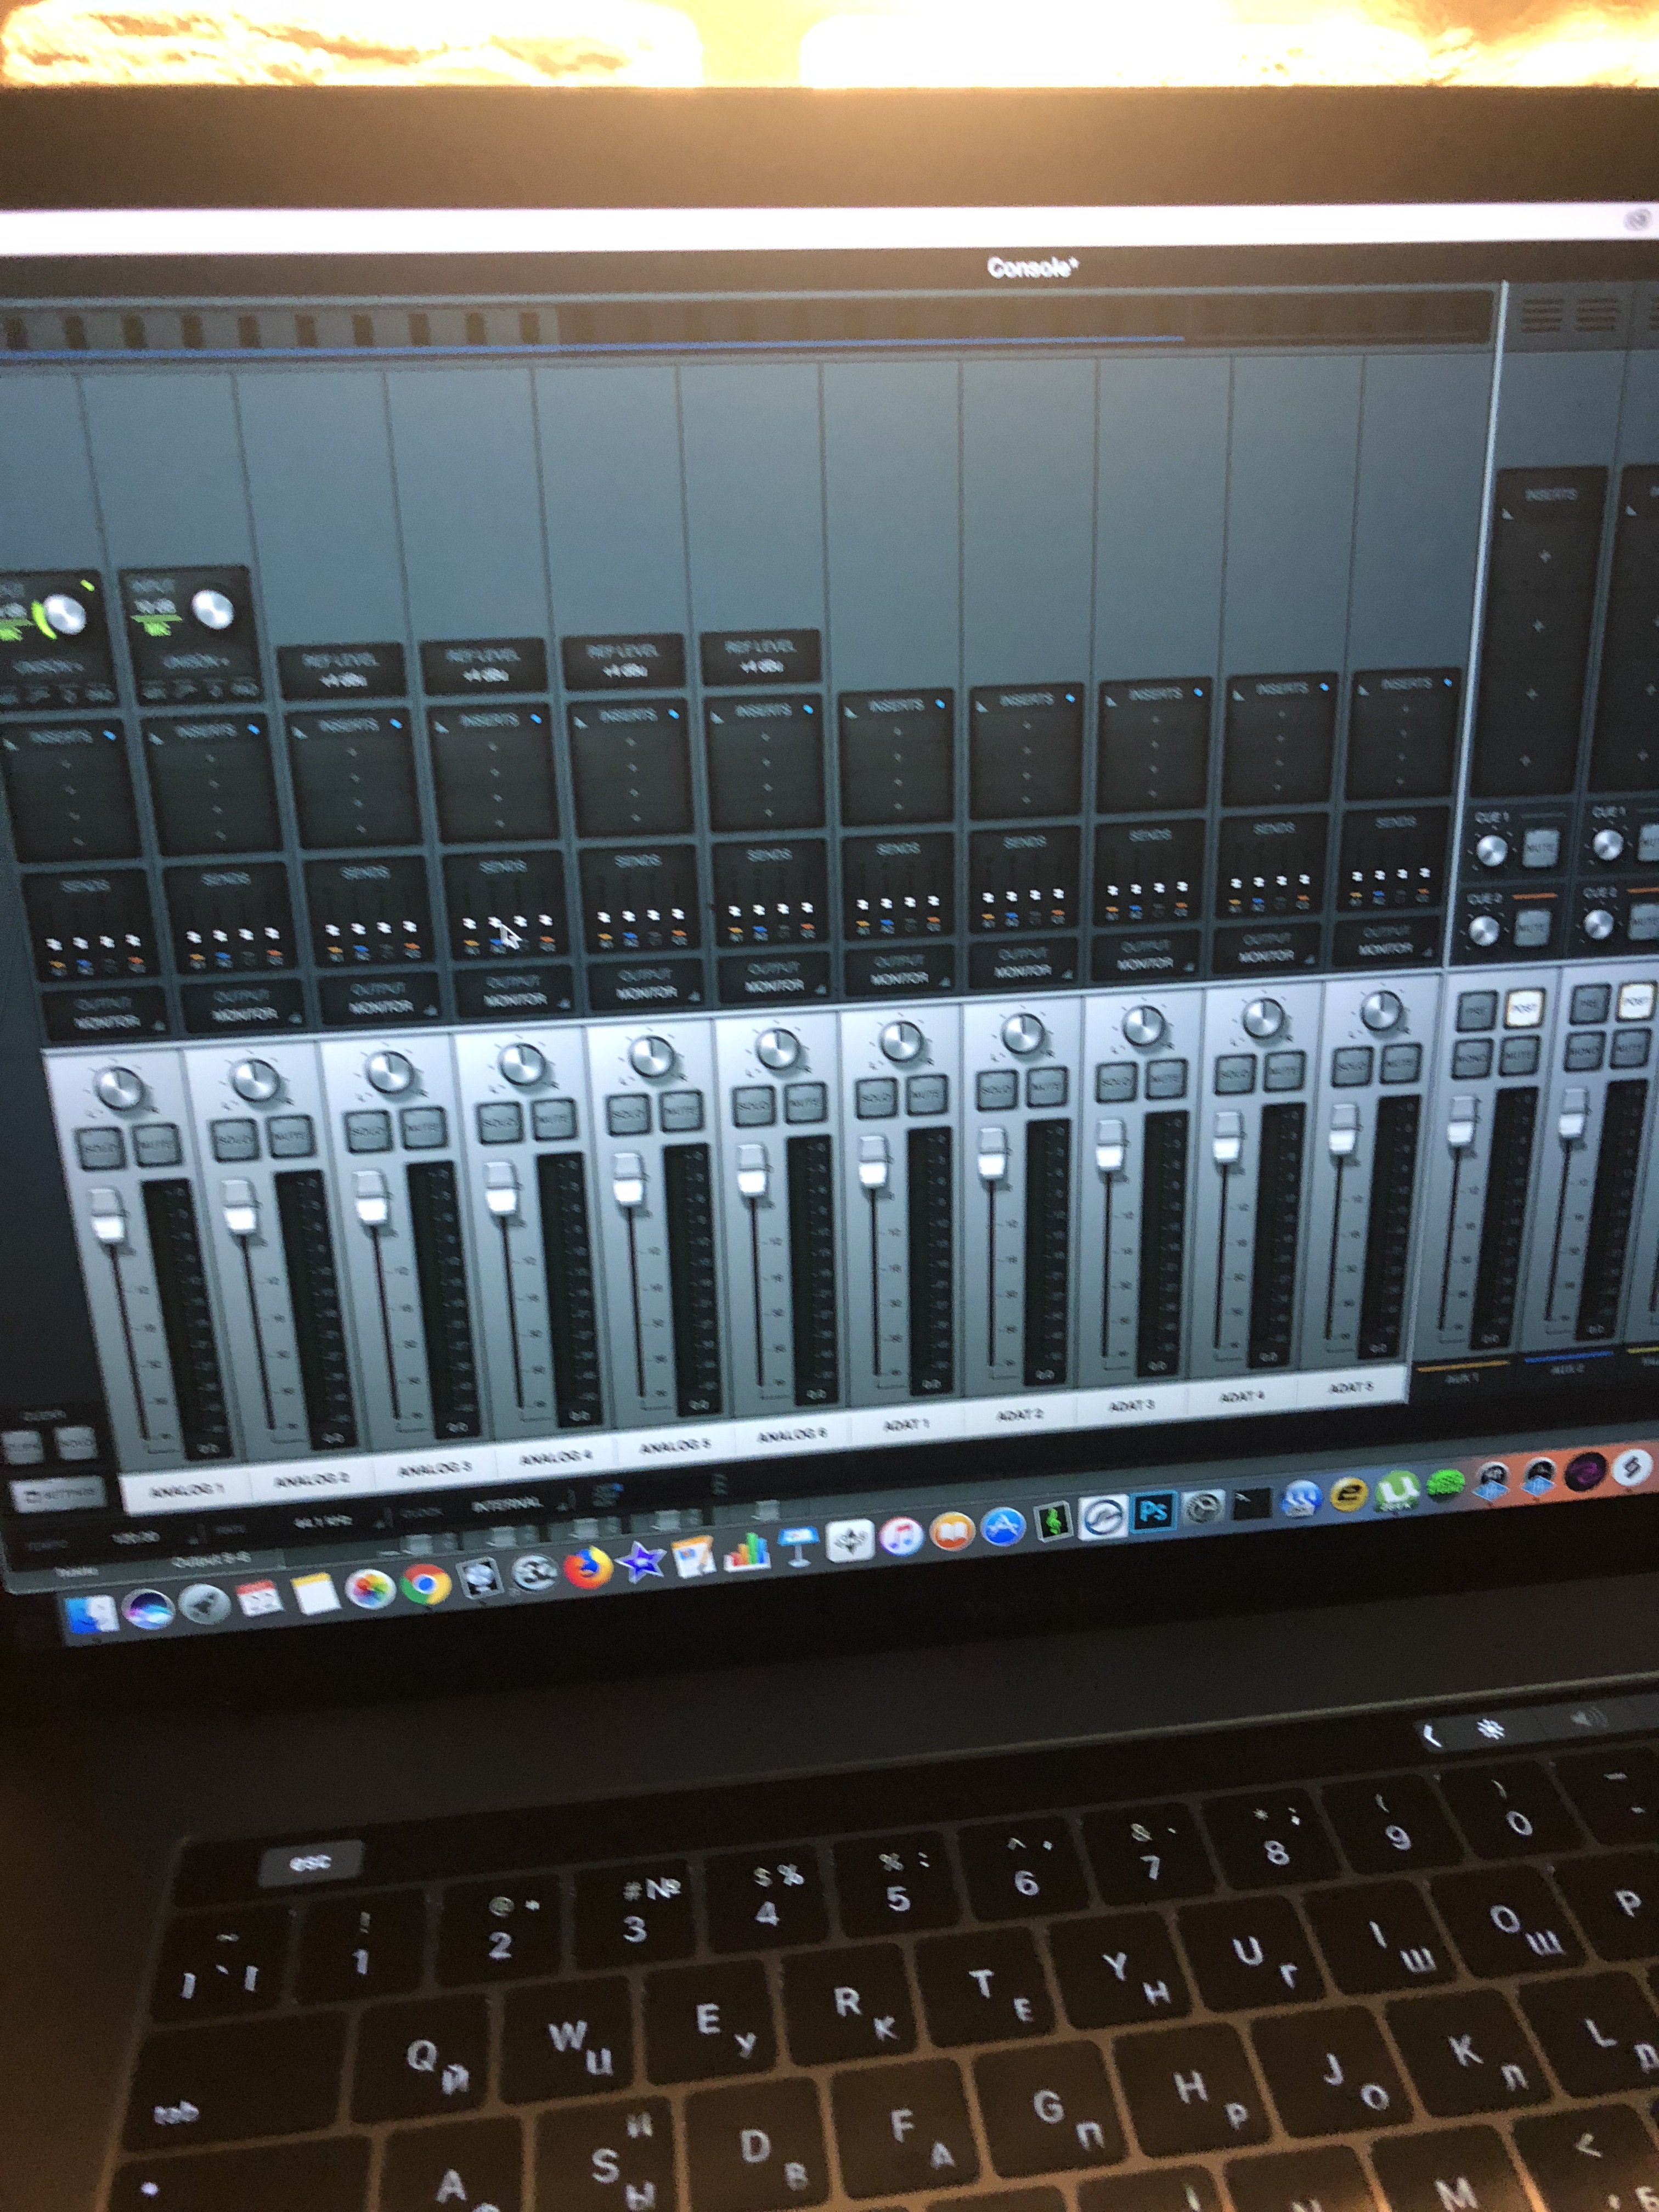Click the pan knob on ANALOG 1 channel

point(119,1089)
